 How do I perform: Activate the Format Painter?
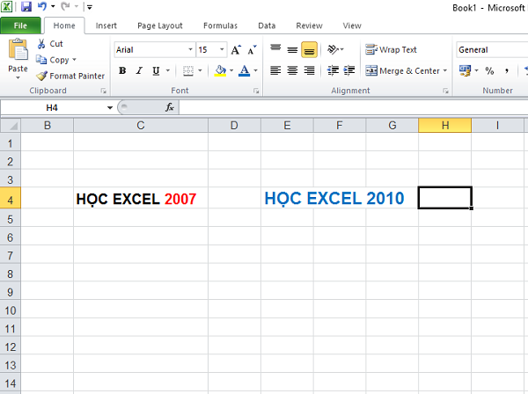tap(70, 76)
